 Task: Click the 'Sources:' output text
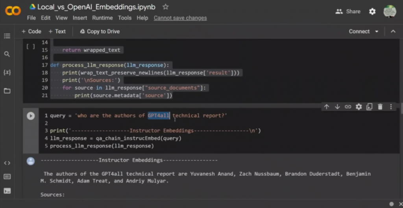point(53,195)
